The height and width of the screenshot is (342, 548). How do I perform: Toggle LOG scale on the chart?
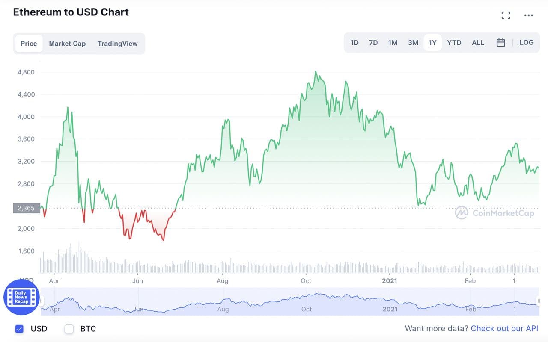tap(526, 43)
